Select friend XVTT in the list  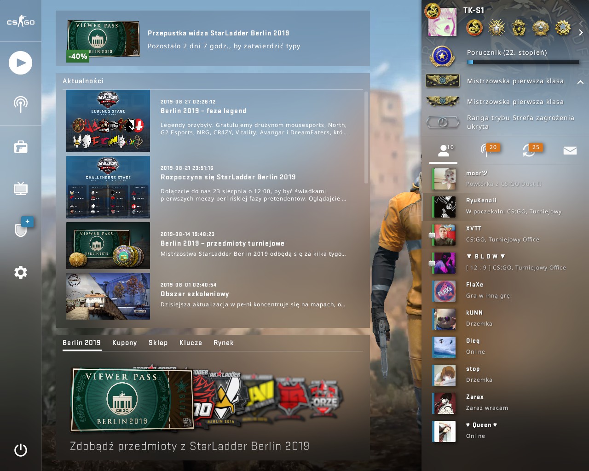[x=505, y=235]
